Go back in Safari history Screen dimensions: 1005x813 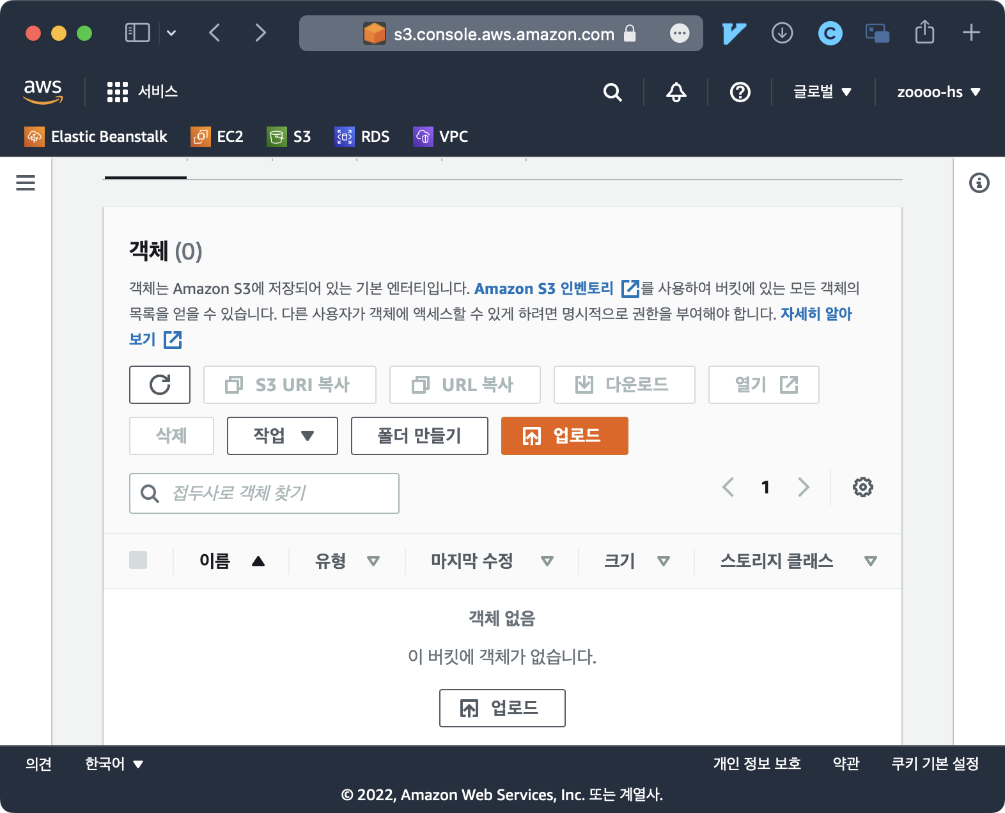pyautogui.click(x=215, y=33)
